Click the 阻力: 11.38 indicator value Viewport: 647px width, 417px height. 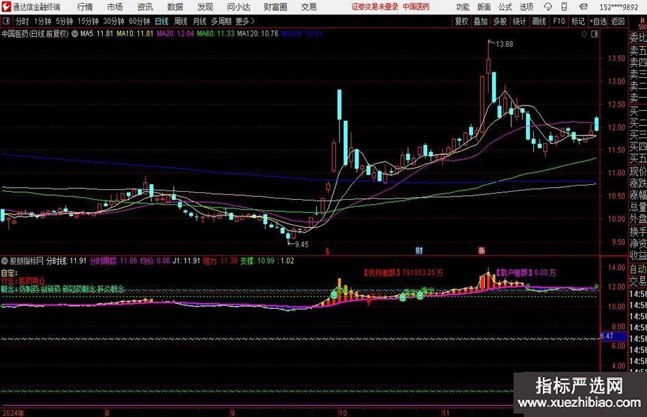click(220, 261)
